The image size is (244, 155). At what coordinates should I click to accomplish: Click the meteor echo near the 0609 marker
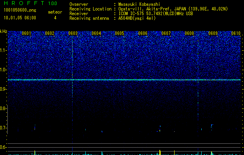pyautogui.click(x=212, y=127)
